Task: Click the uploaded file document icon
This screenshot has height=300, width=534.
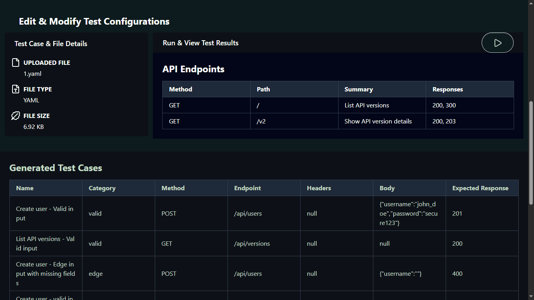Action: tap(16, 62)
